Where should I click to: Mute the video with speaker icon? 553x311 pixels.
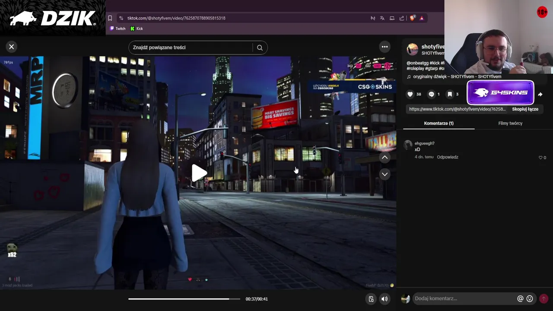[385, 299]
